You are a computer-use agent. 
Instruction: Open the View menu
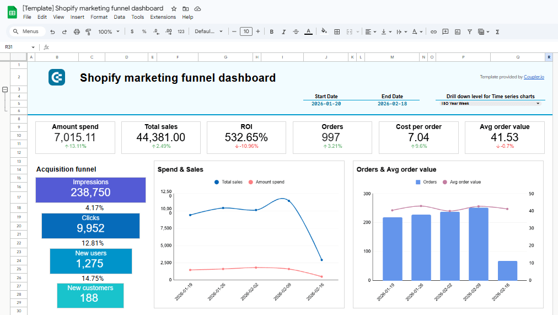[58, 17]
